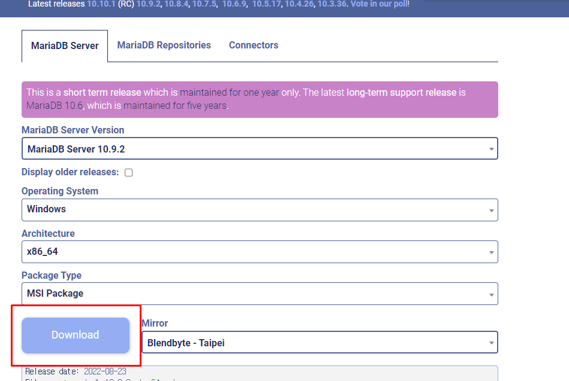Open the 10.4.26 release link

click(299, 4)
